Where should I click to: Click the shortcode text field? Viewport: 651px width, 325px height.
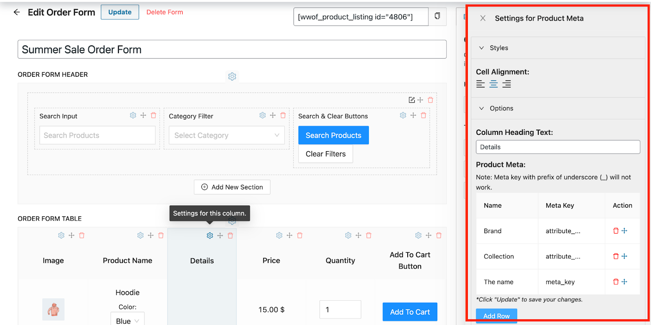(x=361, y=17)
